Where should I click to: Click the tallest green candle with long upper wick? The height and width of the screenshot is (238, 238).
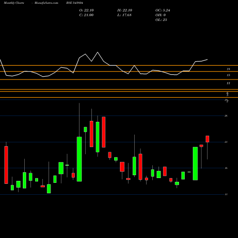click(79, 159)
